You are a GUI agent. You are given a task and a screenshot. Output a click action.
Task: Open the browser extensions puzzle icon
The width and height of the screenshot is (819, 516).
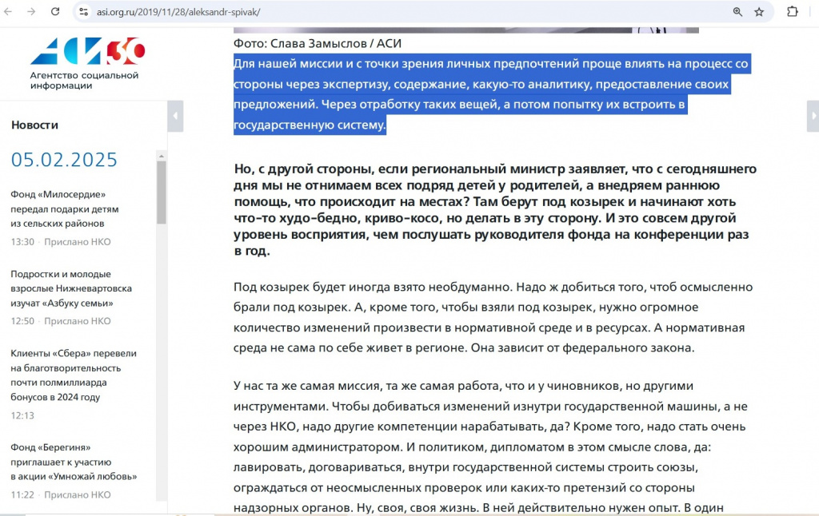(x=793, y=12)
